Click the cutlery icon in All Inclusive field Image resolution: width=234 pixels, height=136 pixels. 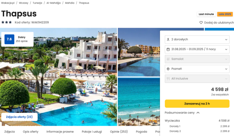(168, 79)
